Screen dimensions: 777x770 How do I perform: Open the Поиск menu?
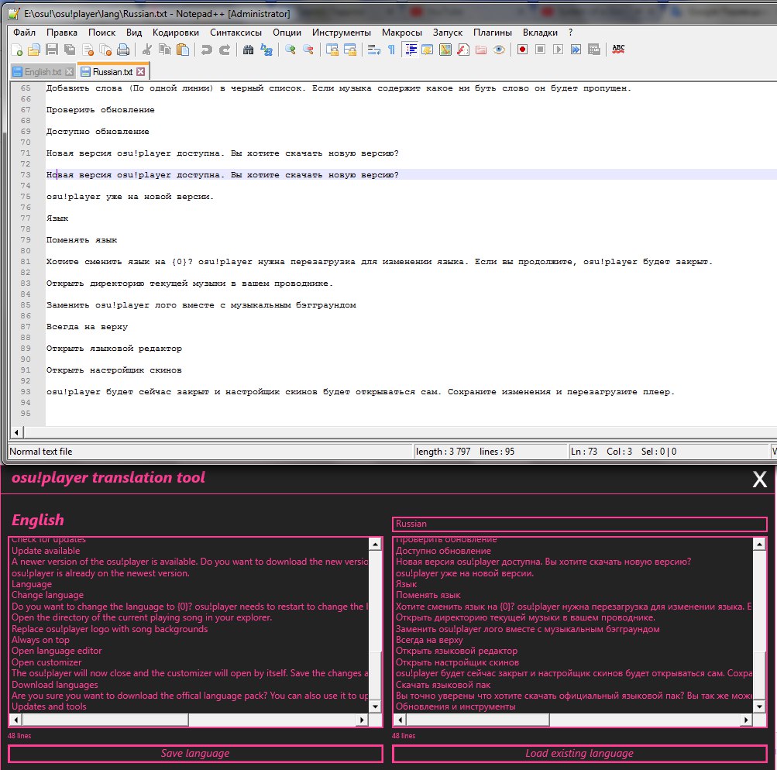tap(101, 33)
